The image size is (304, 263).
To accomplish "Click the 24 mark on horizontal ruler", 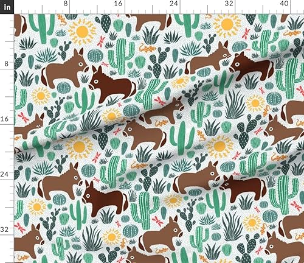I will 173,4.
